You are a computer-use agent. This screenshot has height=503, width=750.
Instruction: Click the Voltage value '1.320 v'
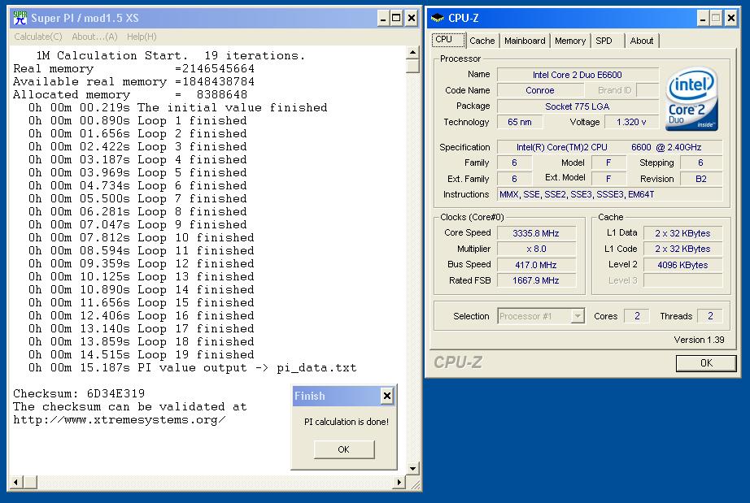coord(631,122)
